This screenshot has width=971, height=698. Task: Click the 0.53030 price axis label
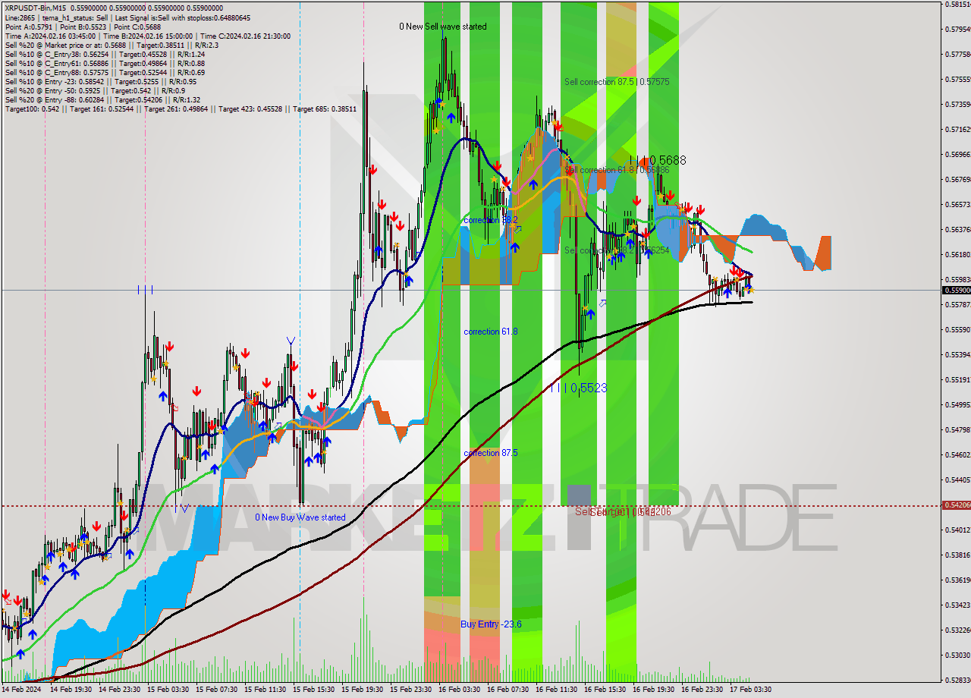pyautogui.click(x=958, y=655)
